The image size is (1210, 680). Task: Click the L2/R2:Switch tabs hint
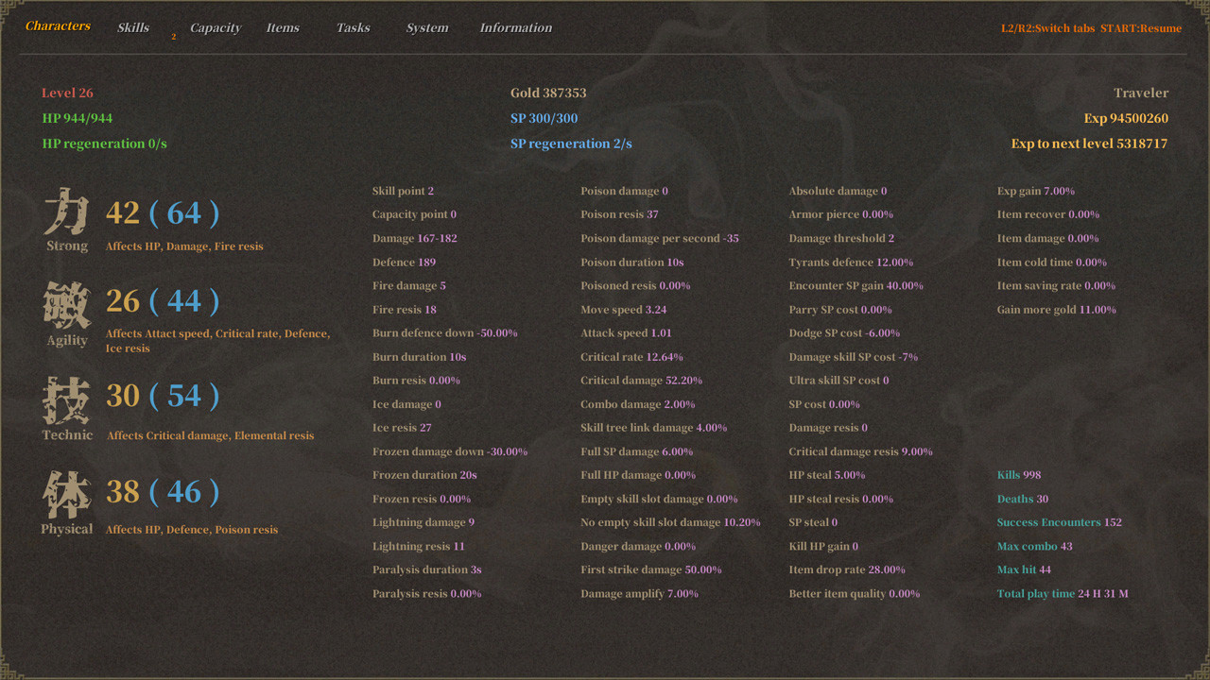pyautogui.click(x=1047, y=28)
